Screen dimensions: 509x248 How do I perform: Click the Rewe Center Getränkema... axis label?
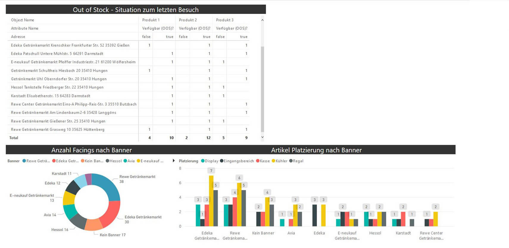coord(431,236)
